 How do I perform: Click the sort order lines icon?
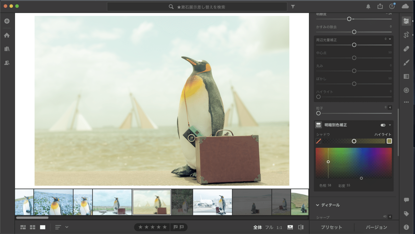(58, 227)
